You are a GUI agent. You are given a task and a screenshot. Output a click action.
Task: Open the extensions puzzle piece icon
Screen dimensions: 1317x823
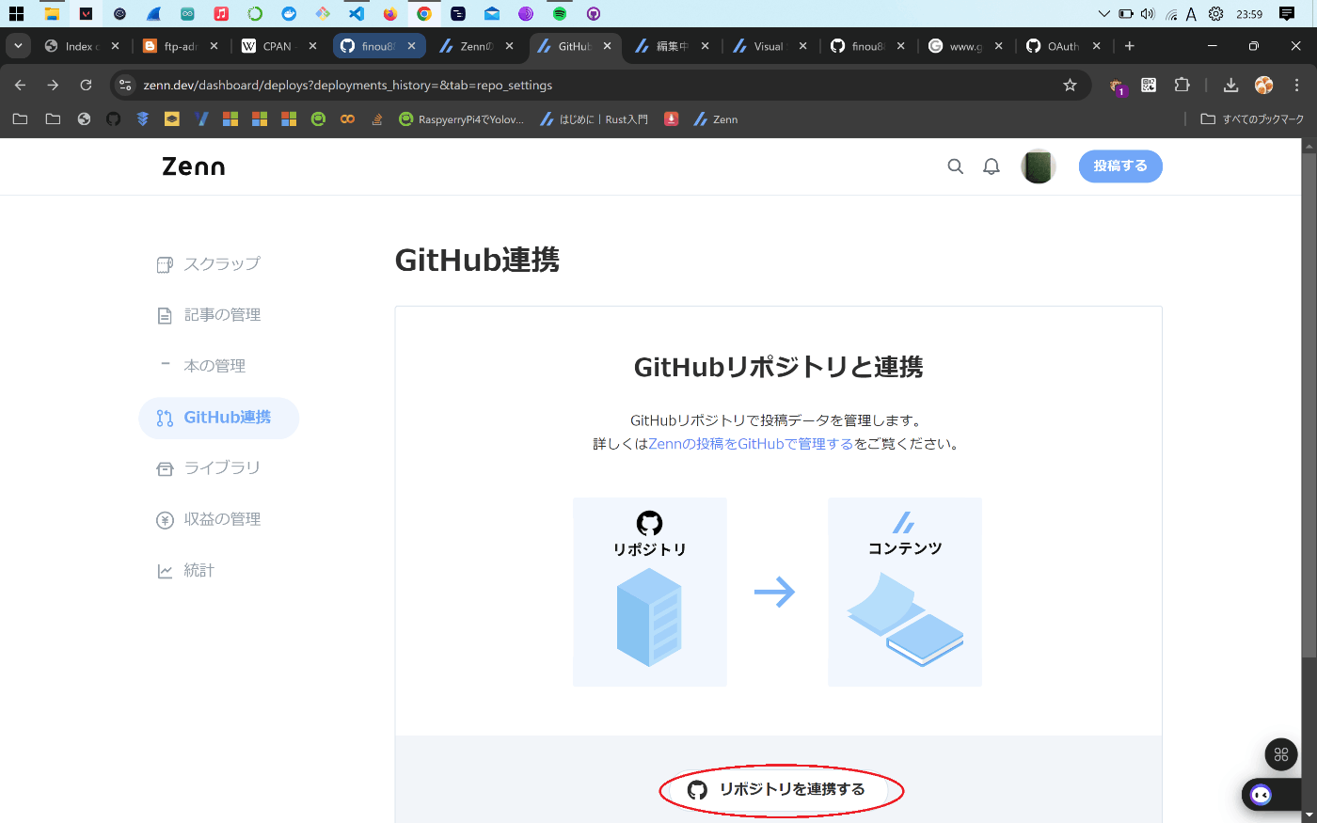point(1182,85)
